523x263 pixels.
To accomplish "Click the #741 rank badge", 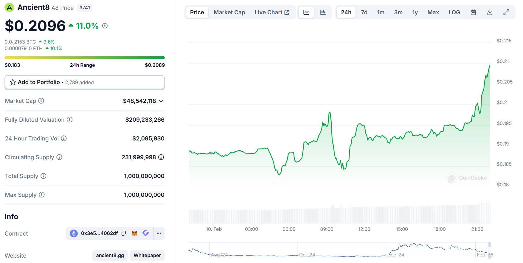I will (x=85, y=8).
